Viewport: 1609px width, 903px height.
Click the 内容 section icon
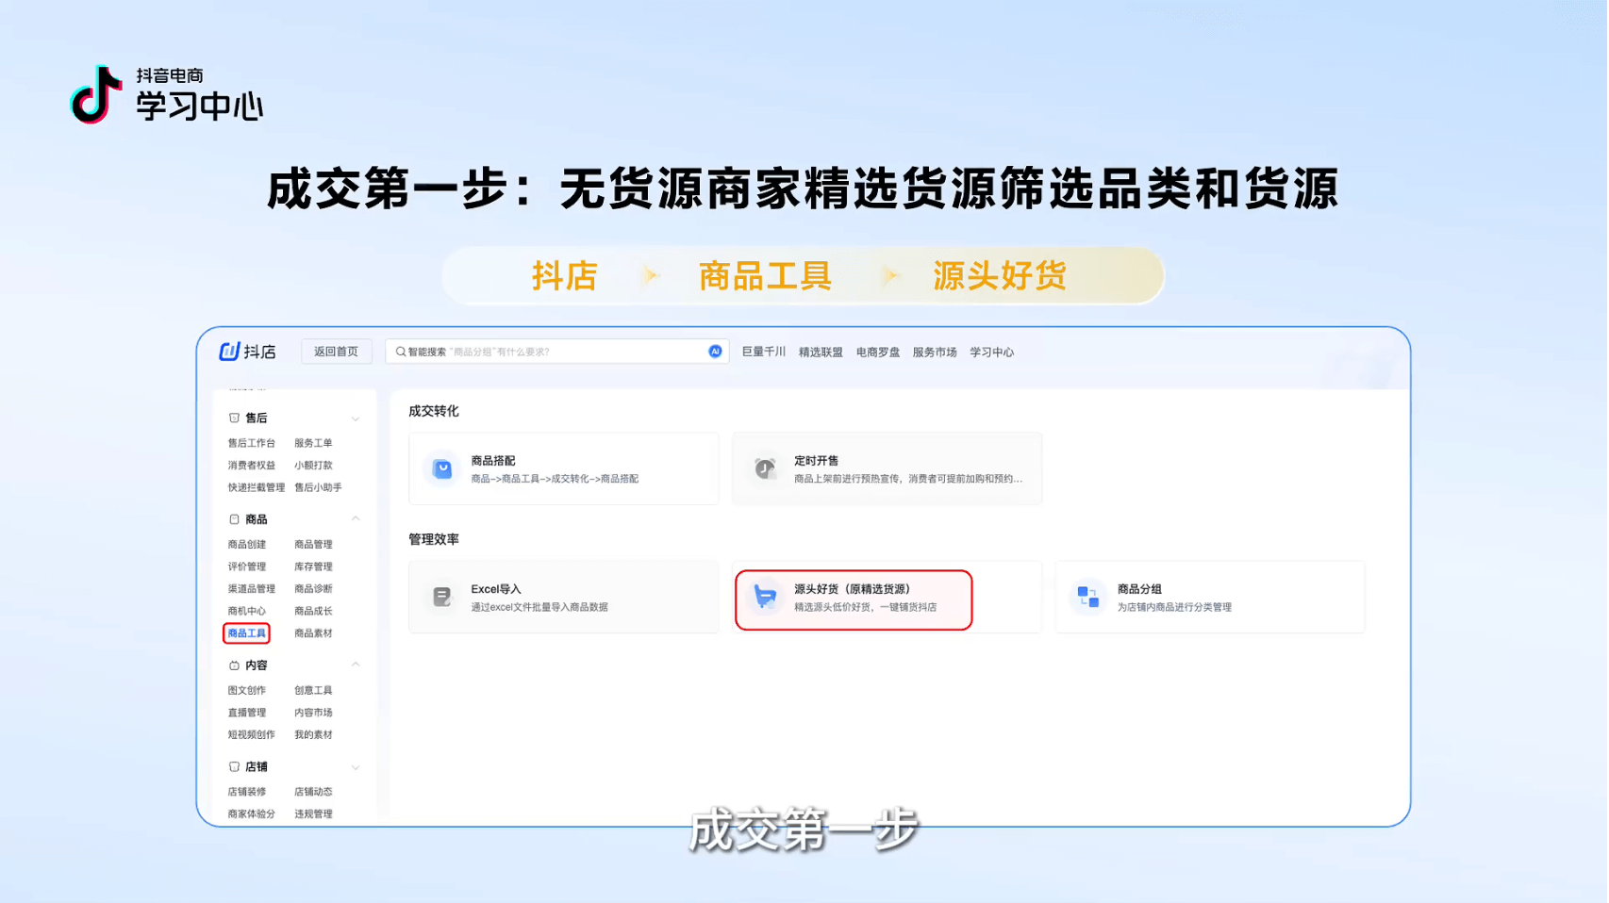coord(234,665)
